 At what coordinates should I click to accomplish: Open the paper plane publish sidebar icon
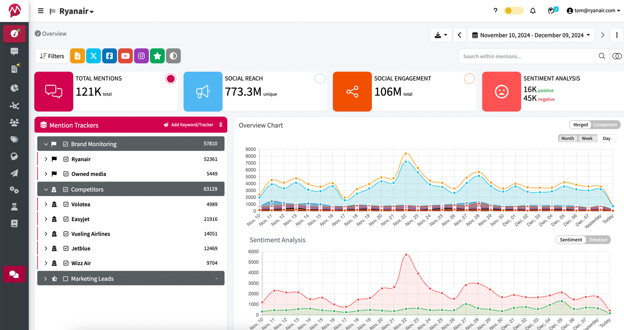point(15,173)
